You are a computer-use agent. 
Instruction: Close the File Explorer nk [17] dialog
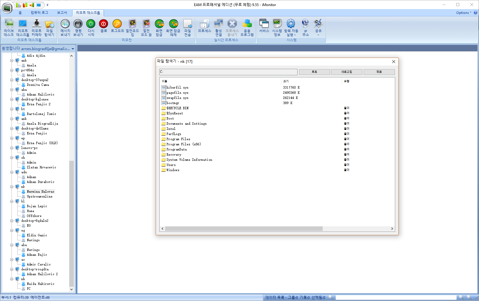(394, 62)
